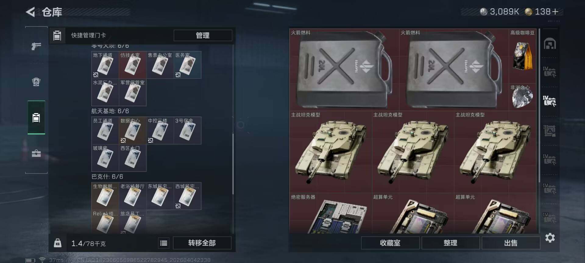Click the keycard list scrollbar

(233, 164)
